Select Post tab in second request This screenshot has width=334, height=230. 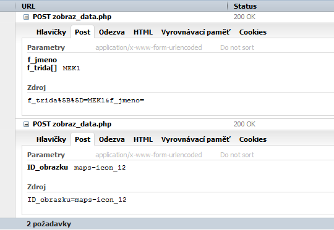point(82,139)
